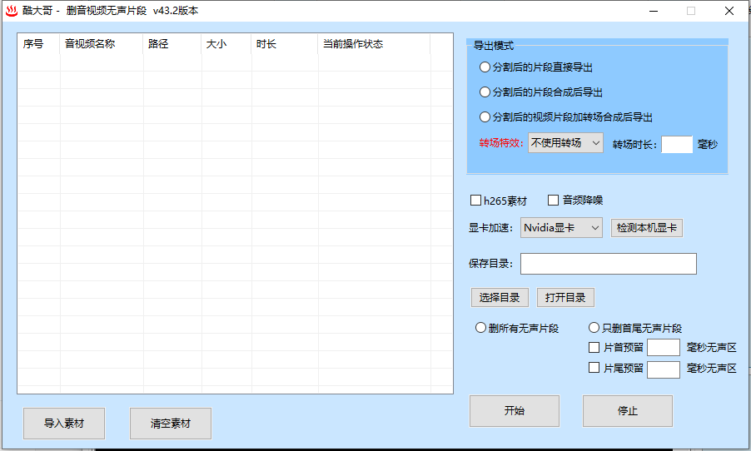Open the 转场特效 dropdown showing 不使用转场
The height and width of the screenshot is (451, 751).
[565, 142]
